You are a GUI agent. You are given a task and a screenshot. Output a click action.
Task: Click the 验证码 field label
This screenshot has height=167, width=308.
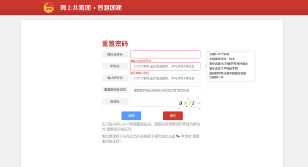pyautogui.click(x=115, y=101)
